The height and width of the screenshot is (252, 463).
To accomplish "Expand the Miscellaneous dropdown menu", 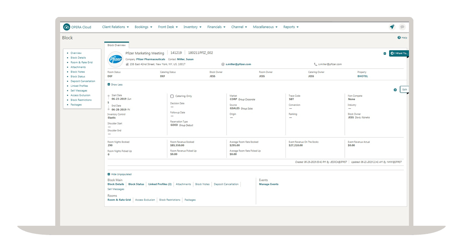I will [265, 27].
